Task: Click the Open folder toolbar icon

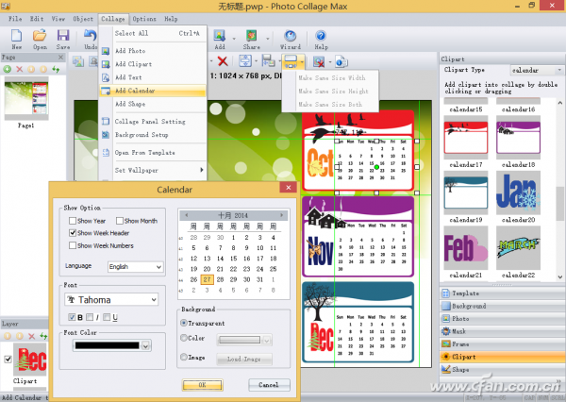Action: click(40, 36)
